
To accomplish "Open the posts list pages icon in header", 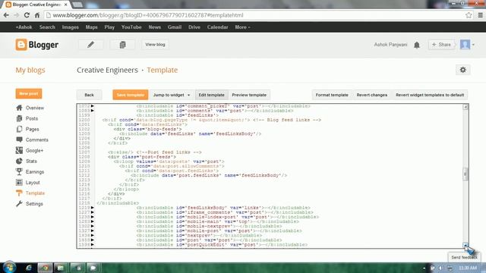I will (123, 45).
